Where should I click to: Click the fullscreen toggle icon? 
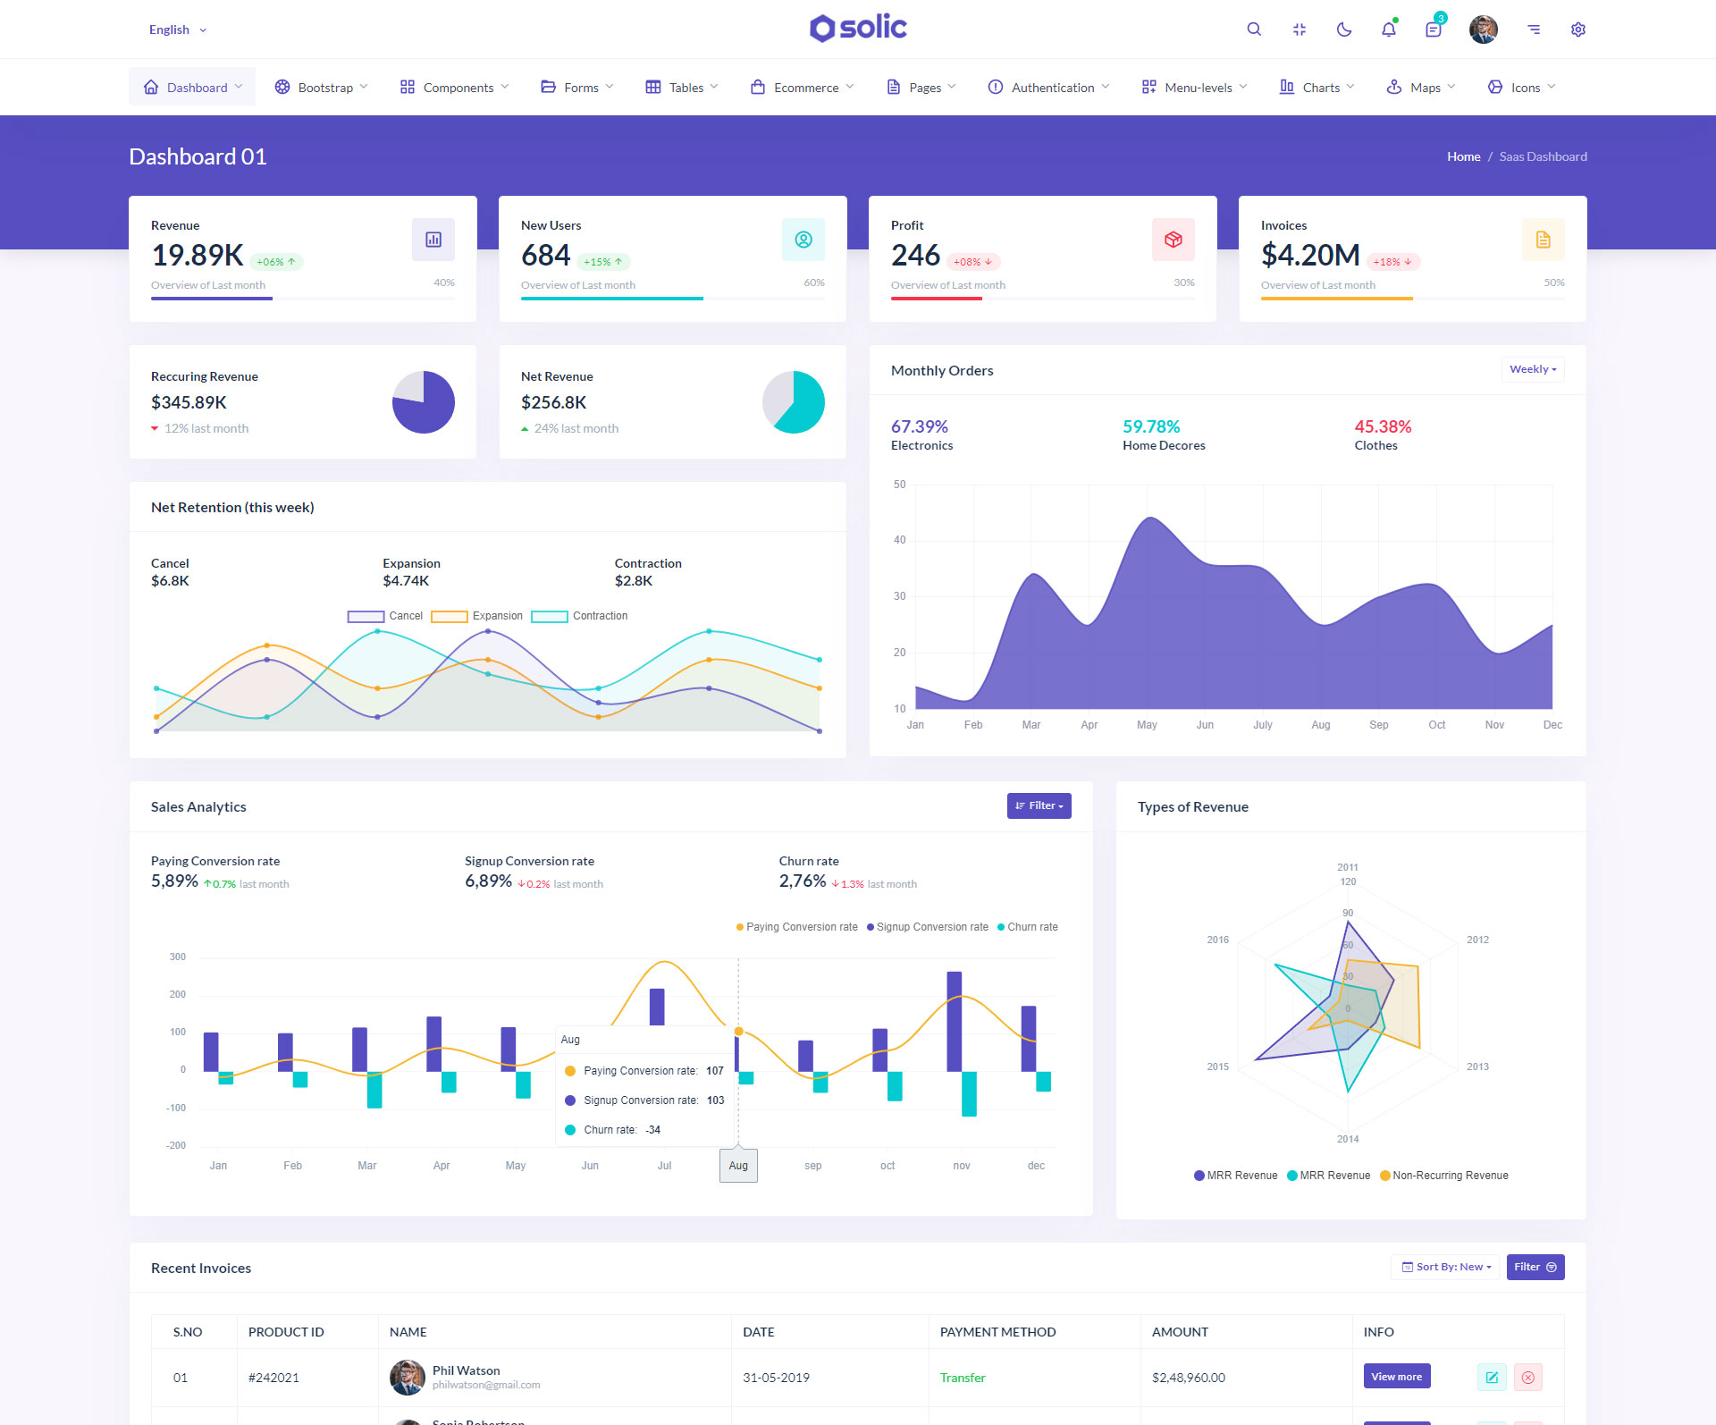tap(1300, 30)
